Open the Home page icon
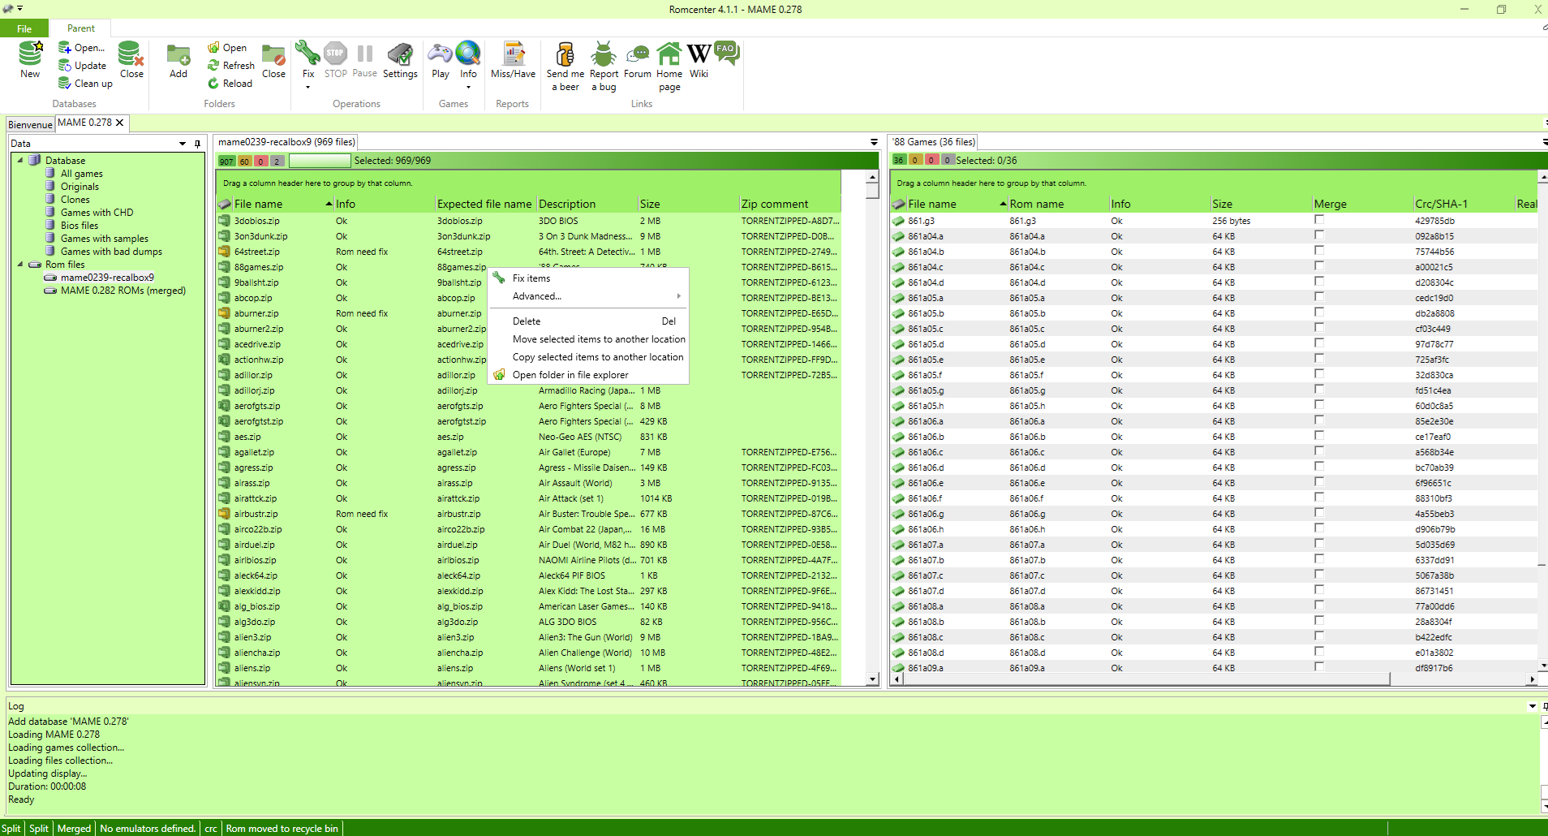The image size is (1548, 836). pyautogui.click(x=669, y=54)
